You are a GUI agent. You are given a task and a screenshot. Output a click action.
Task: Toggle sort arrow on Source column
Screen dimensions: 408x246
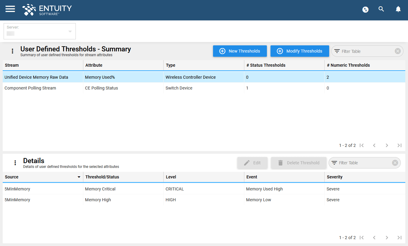tap(79, 177)
